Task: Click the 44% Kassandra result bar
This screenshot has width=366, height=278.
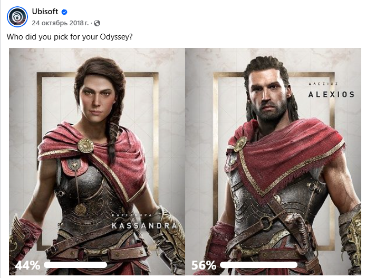Action: pyautogui.click(x=75, y=265)
